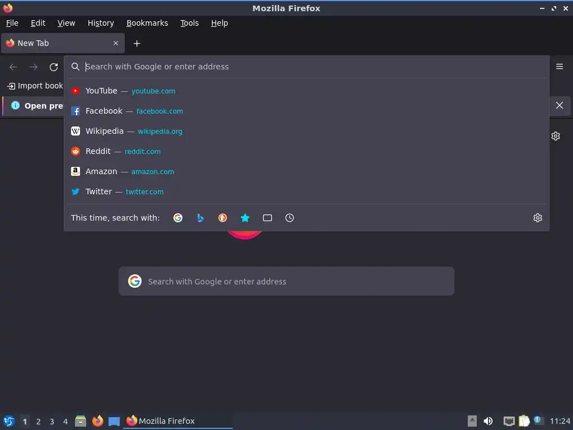Select the New Tab tab
The width and height of the screenshot is (573, 430).
click(63, 43)
